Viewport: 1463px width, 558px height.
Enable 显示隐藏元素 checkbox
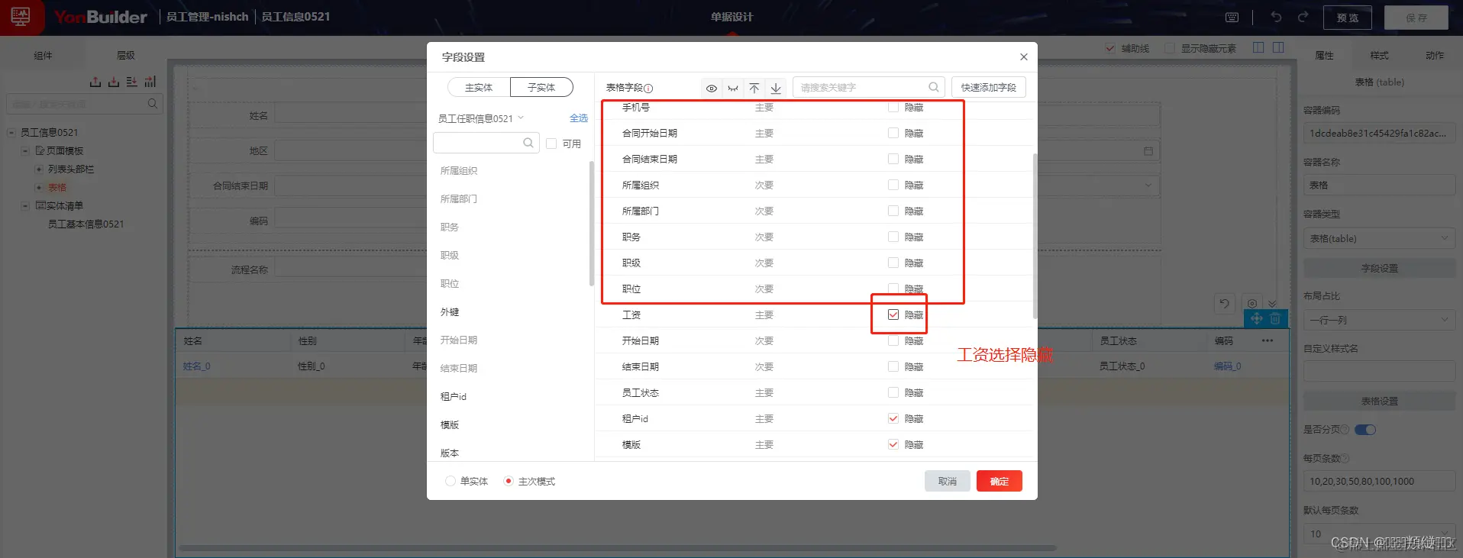click(x=1170, y=48)
